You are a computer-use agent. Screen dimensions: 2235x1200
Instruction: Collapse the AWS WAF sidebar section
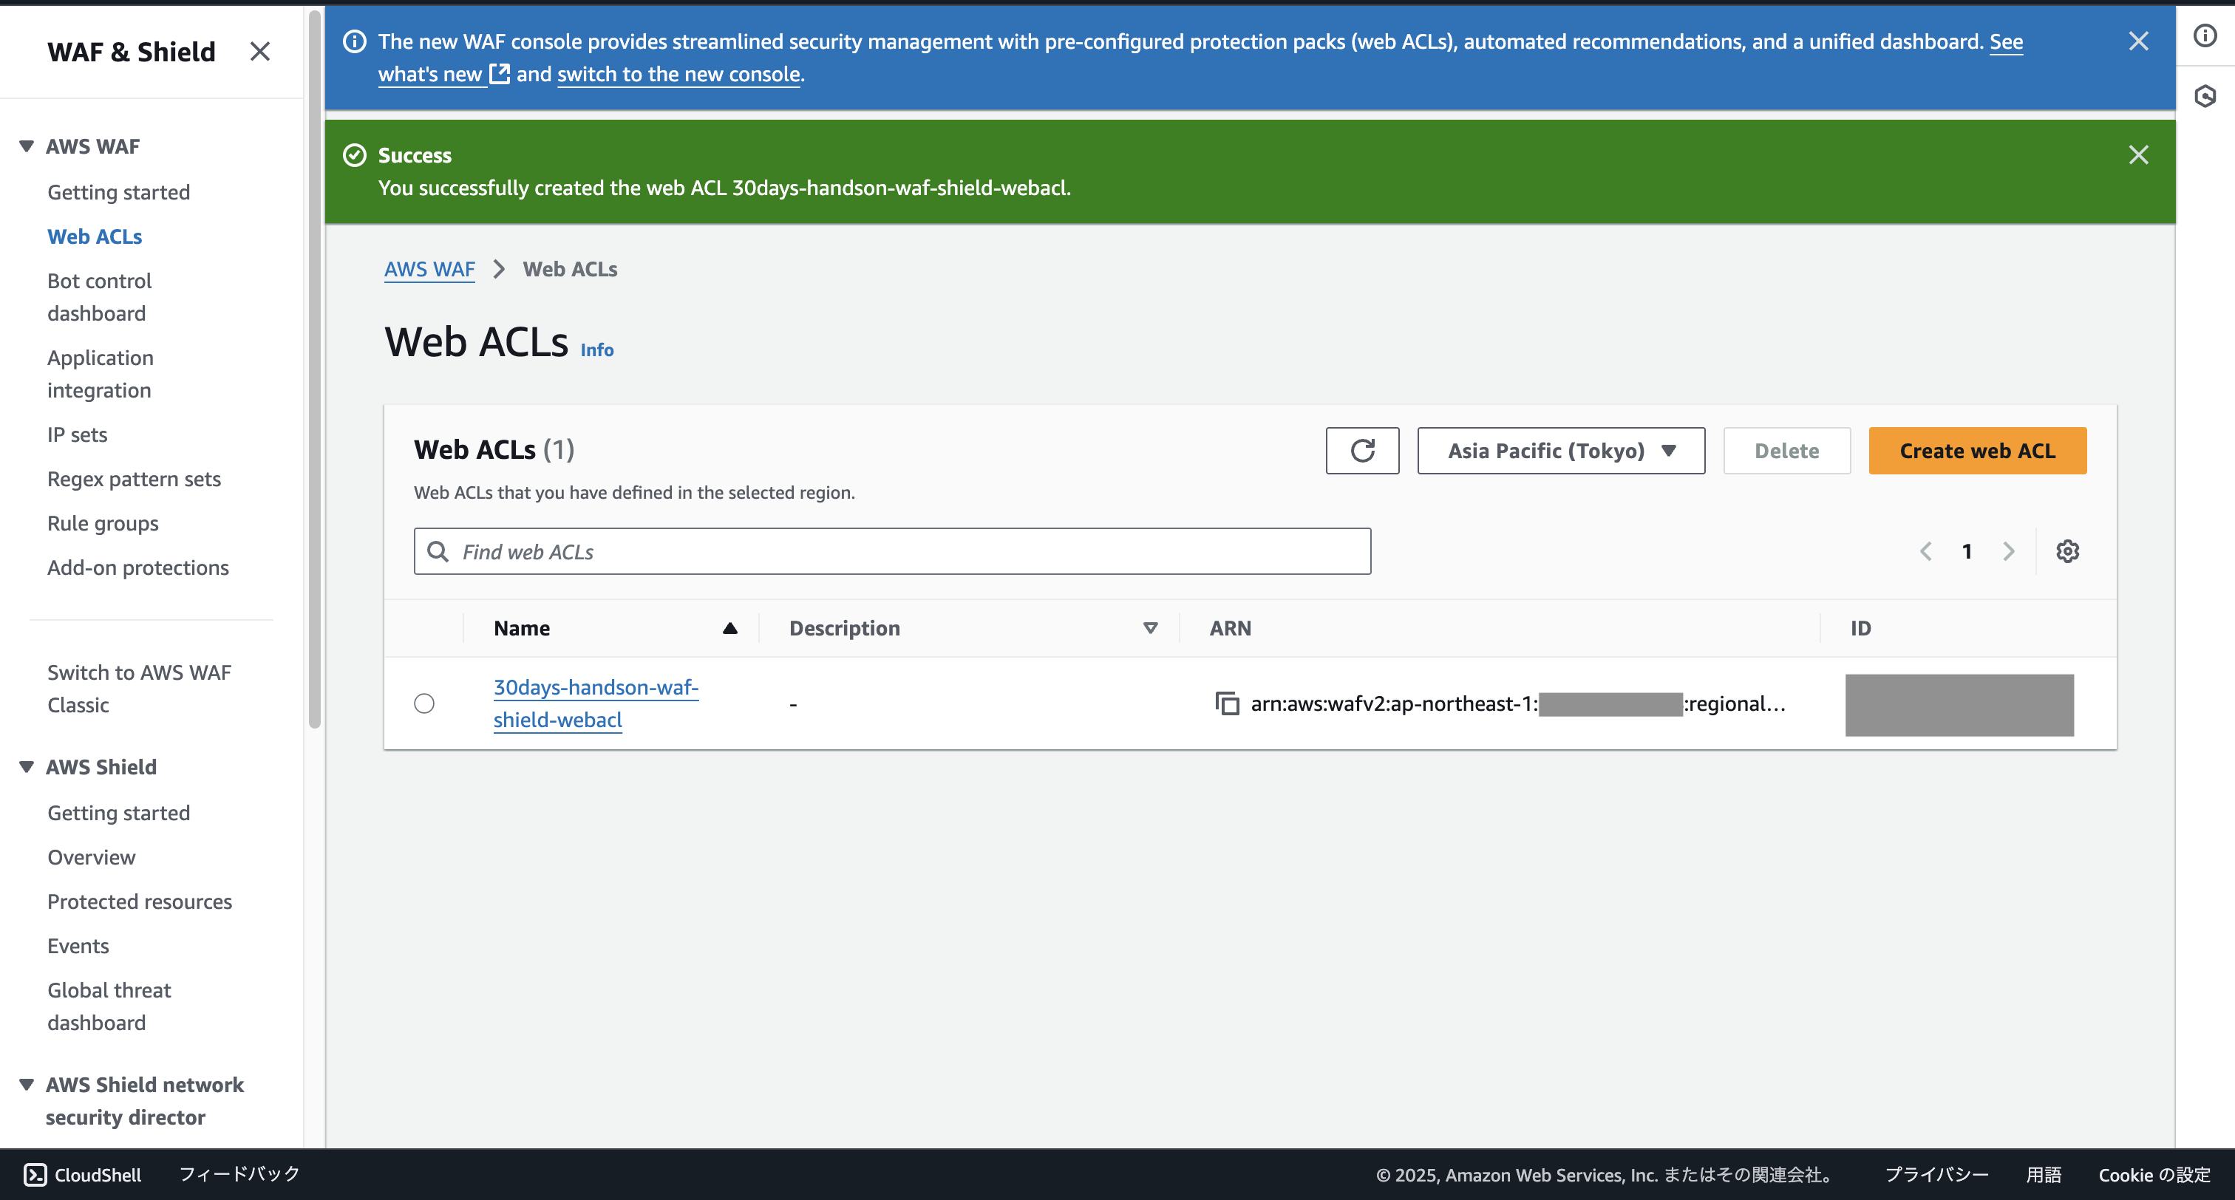click(x=27, y=146)
